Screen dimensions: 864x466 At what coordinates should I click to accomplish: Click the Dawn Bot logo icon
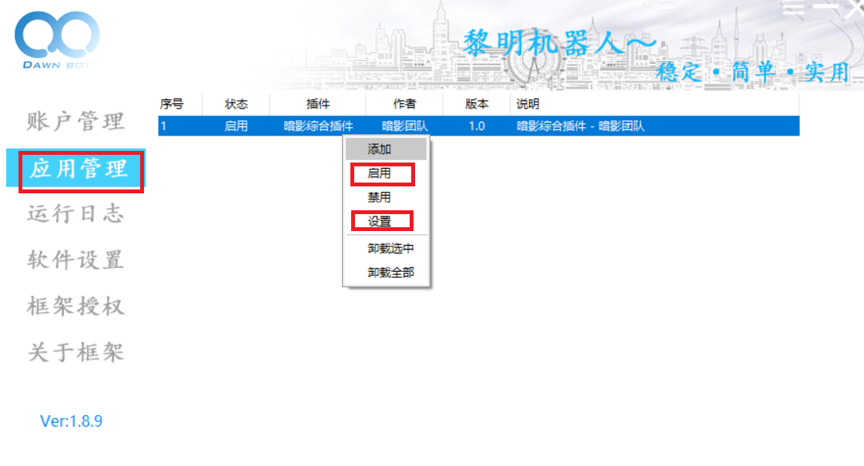57,40
